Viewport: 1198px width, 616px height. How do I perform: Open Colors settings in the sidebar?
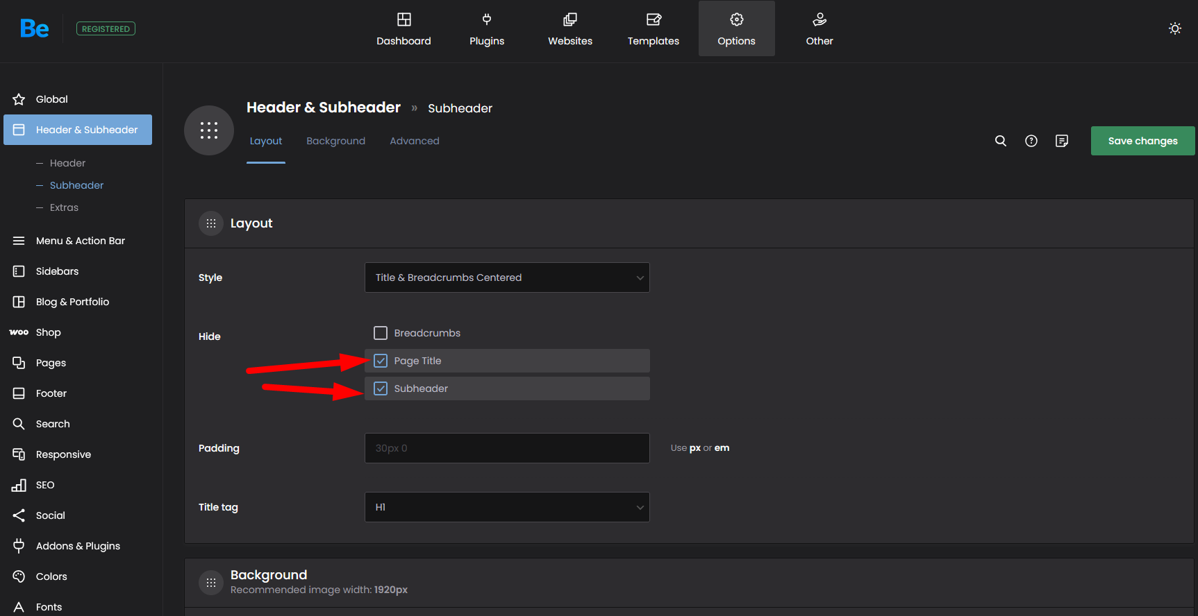[x=51, y=576]
